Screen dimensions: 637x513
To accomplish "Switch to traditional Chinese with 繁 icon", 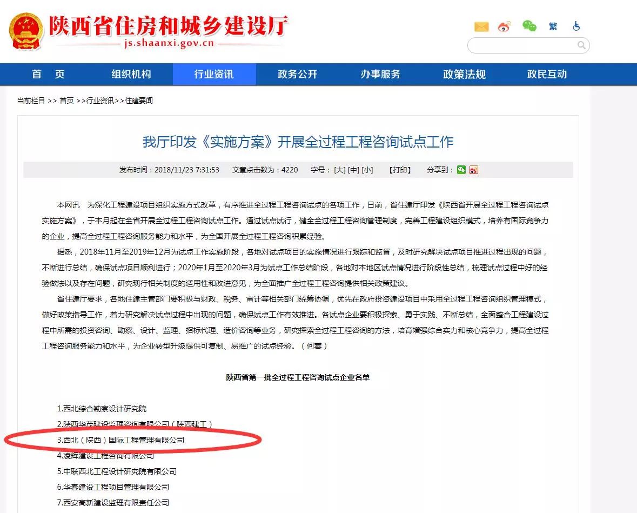I will click(553, 26).
